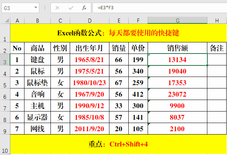Viewport: 227px width, 155px height.
Task: Click the formula bar options dots
Action: [45, 8]
